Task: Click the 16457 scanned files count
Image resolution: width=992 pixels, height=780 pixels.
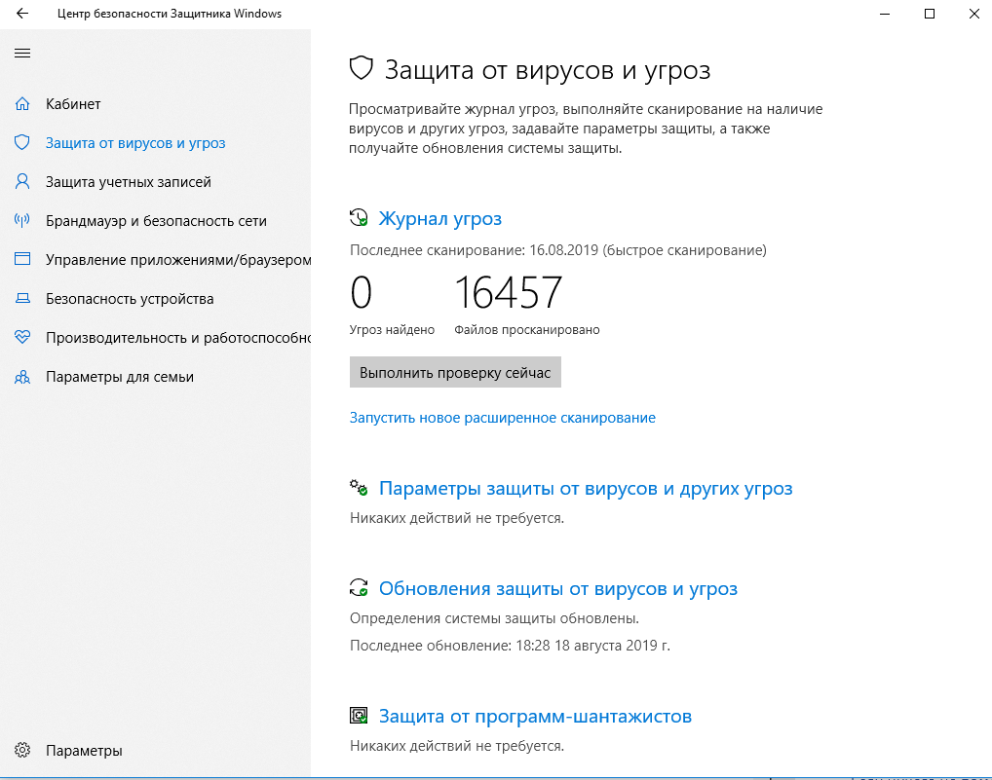Action: coord(508,293)
